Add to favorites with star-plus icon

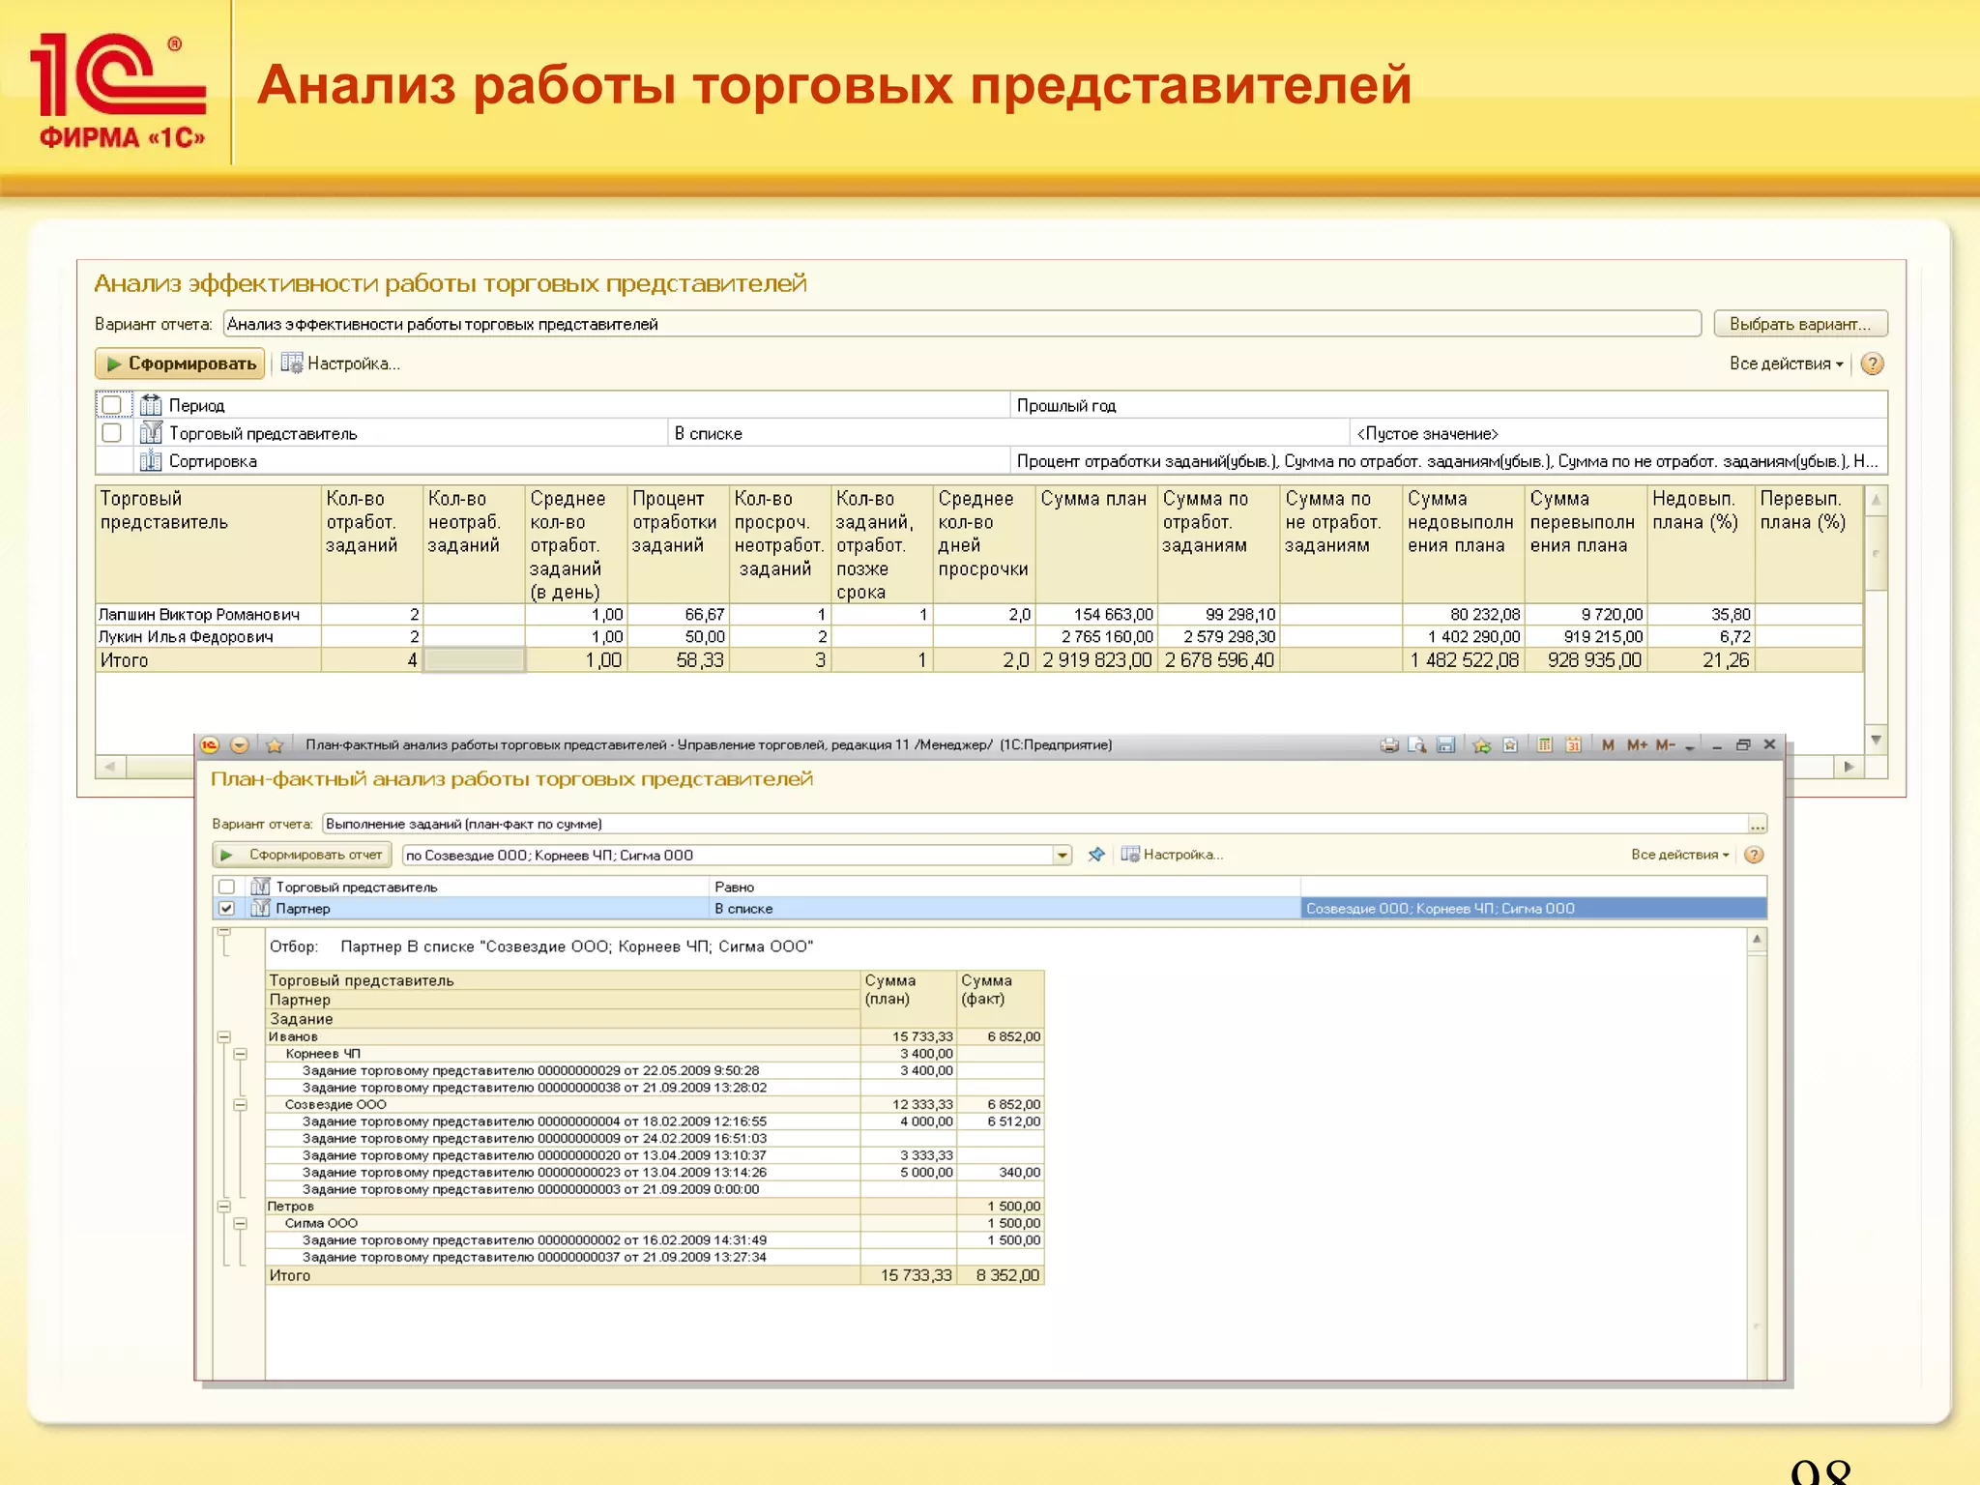pos(1481,744)
